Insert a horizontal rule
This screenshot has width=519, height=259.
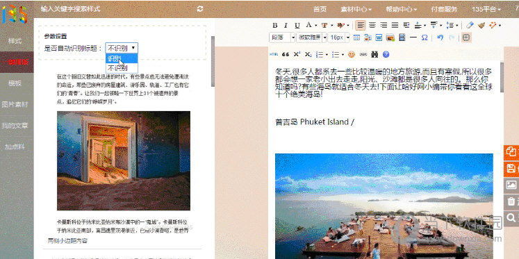pos(413,37)
